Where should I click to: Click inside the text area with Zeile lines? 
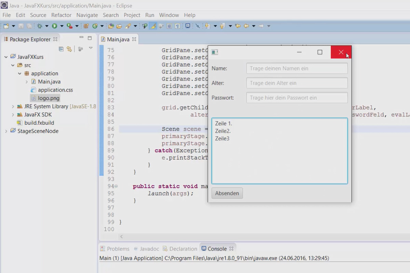tap(279, 151)
